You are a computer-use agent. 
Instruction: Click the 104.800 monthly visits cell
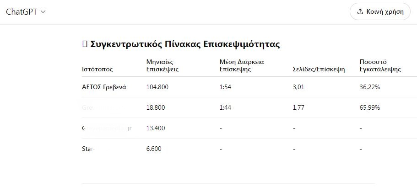pos(157,87)
